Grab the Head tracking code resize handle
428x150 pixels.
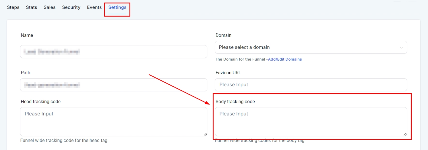click(205, 134)
